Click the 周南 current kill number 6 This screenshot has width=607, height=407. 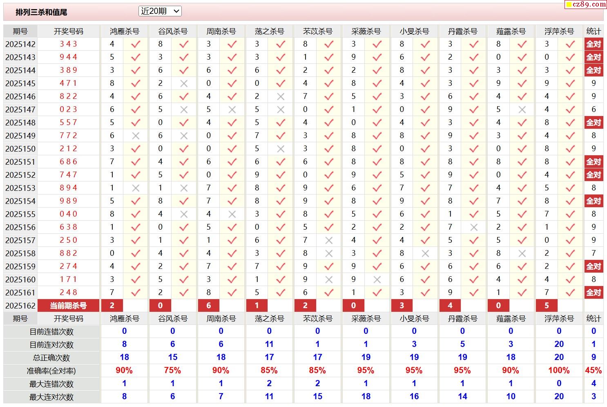tap(209, 305)
